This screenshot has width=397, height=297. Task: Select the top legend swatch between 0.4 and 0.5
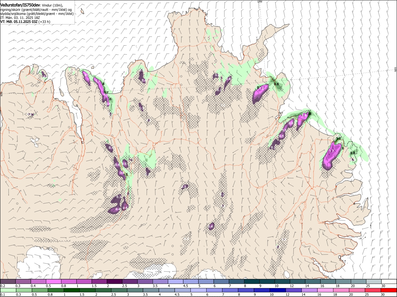38,281
